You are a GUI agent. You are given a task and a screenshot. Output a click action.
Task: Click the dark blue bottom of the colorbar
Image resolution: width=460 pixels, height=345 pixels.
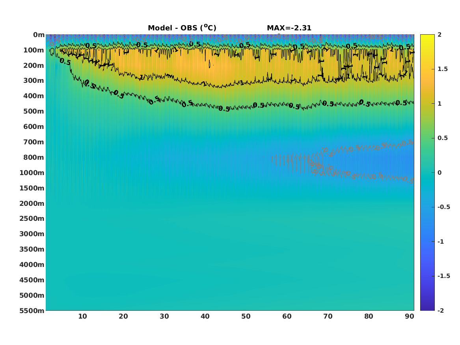[427, 307]
